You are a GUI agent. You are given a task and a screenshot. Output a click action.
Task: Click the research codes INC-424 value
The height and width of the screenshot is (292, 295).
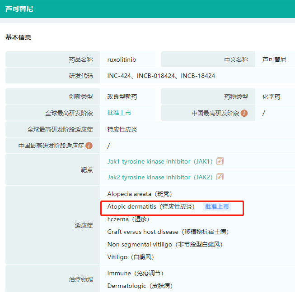[161, 76]
